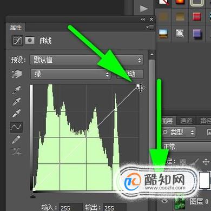Select the white point eyedropper
211x211 pixels.
tap(16, 113)
